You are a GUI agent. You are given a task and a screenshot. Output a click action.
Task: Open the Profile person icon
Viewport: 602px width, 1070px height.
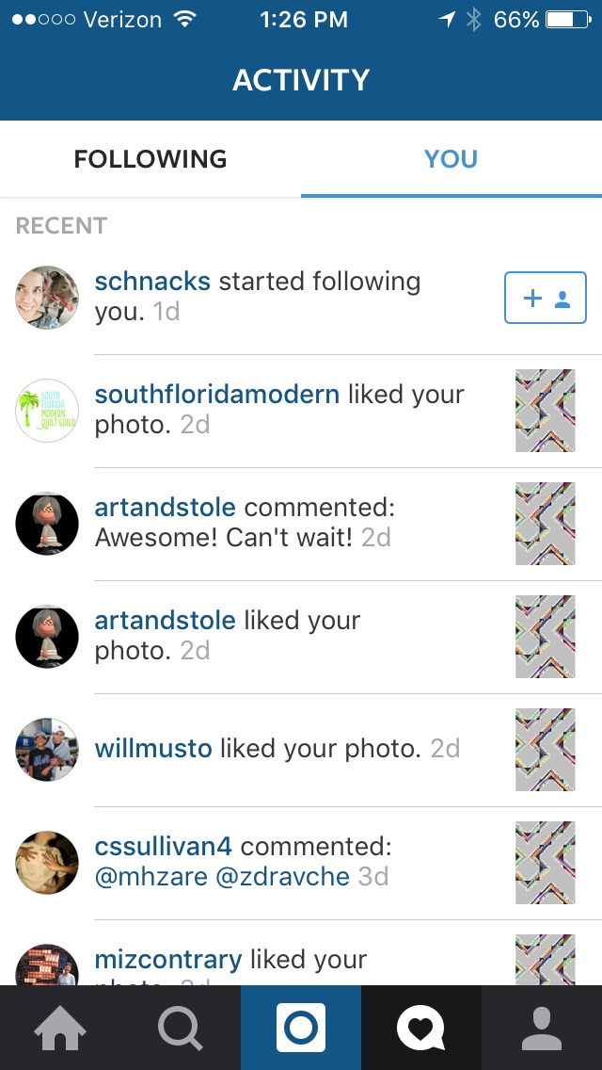click(x=541, y=1028)
